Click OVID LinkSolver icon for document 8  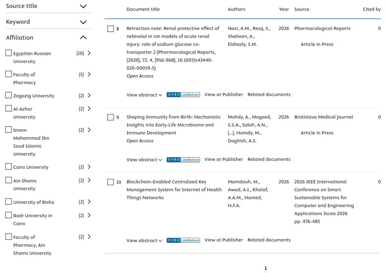tap(183, 95)
